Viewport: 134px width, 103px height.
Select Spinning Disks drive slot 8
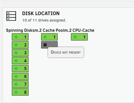(20, 92)
